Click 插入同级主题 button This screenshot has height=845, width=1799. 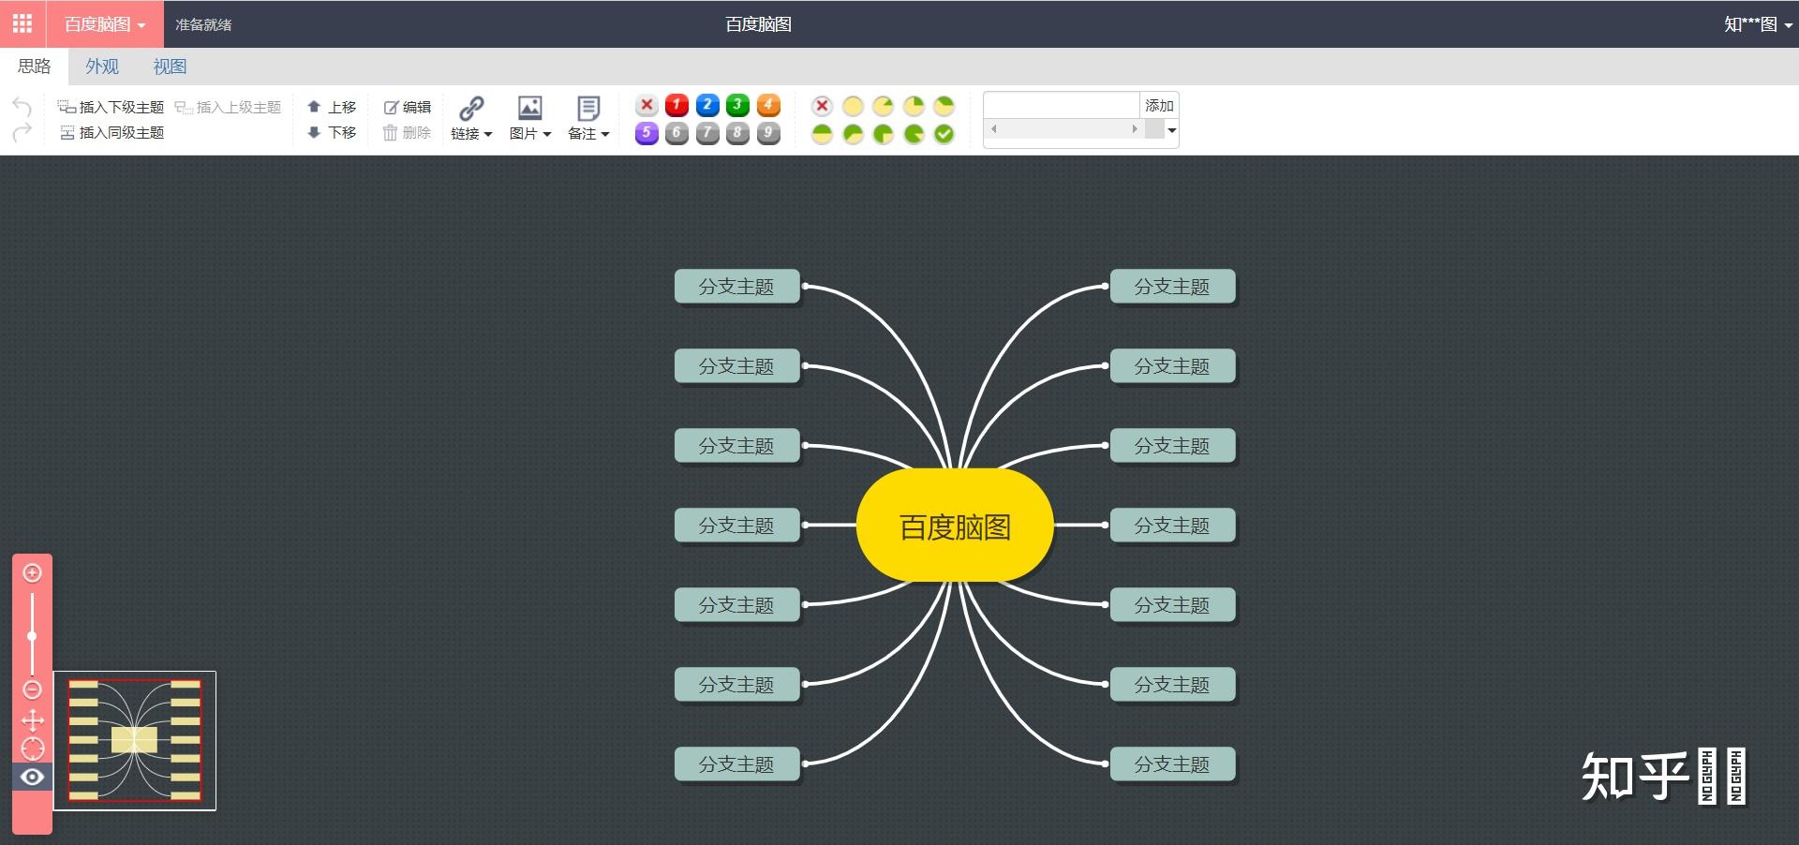(112, 133)
